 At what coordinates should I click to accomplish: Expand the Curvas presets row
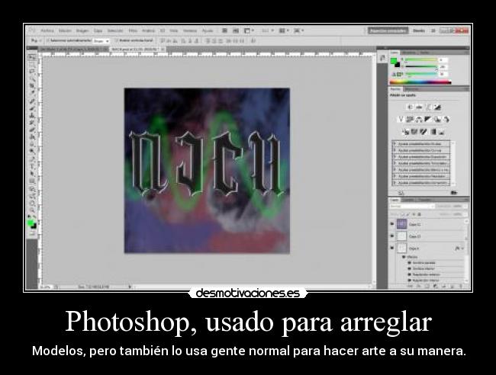pyautogui.click(x=395, y=150)
